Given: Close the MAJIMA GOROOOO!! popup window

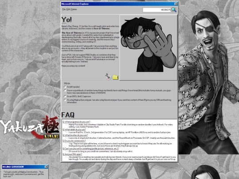Looking at the screenshot, I should 46,167.
